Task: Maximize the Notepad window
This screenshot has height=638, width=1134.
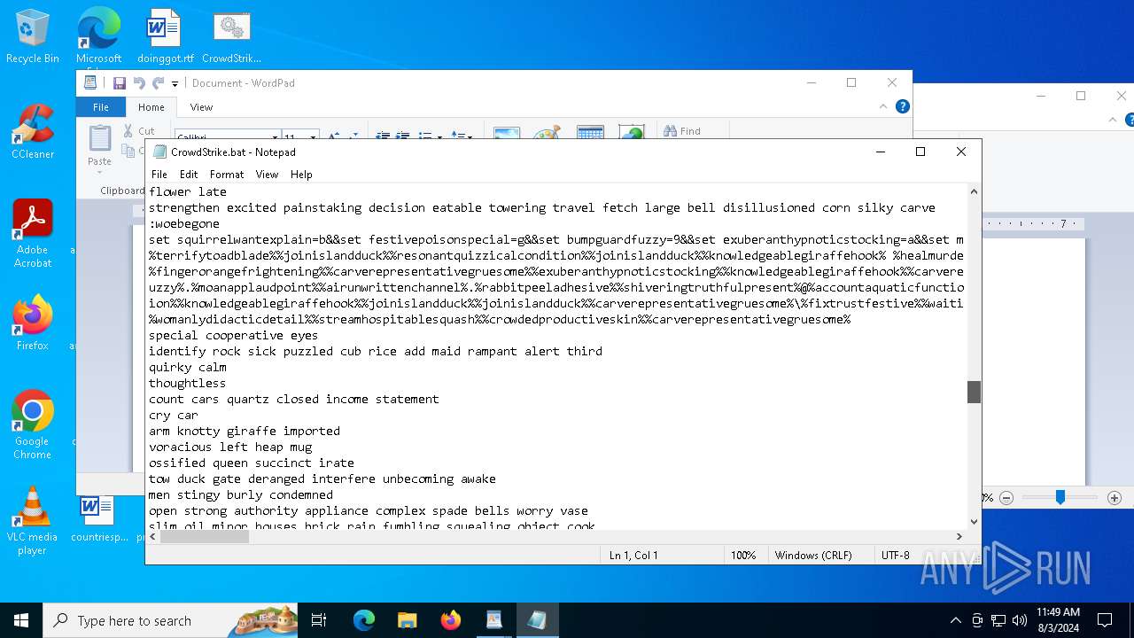Action: 920,152
